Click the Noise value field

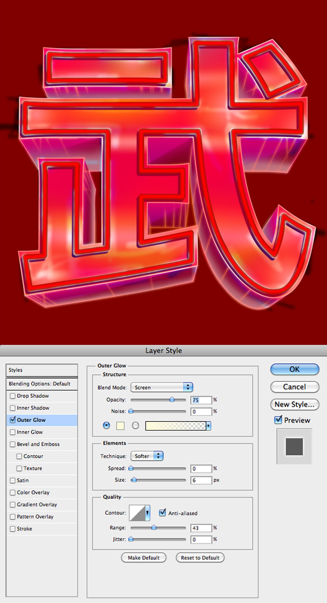click(201, 411)
